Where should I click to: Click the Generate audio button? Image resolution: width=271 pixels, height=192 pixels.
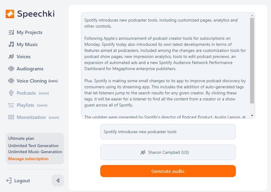pos(168,171)
